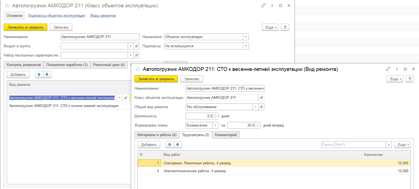
Task: Switch to Основное section
Action: pyautogui.click(x=14, y=16)
